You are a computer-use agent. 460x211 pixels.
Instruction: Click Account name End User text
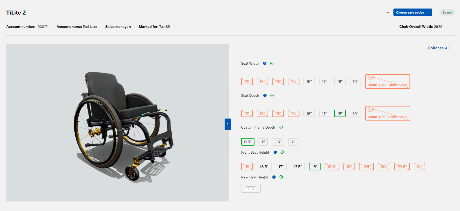tap(77, 27)
